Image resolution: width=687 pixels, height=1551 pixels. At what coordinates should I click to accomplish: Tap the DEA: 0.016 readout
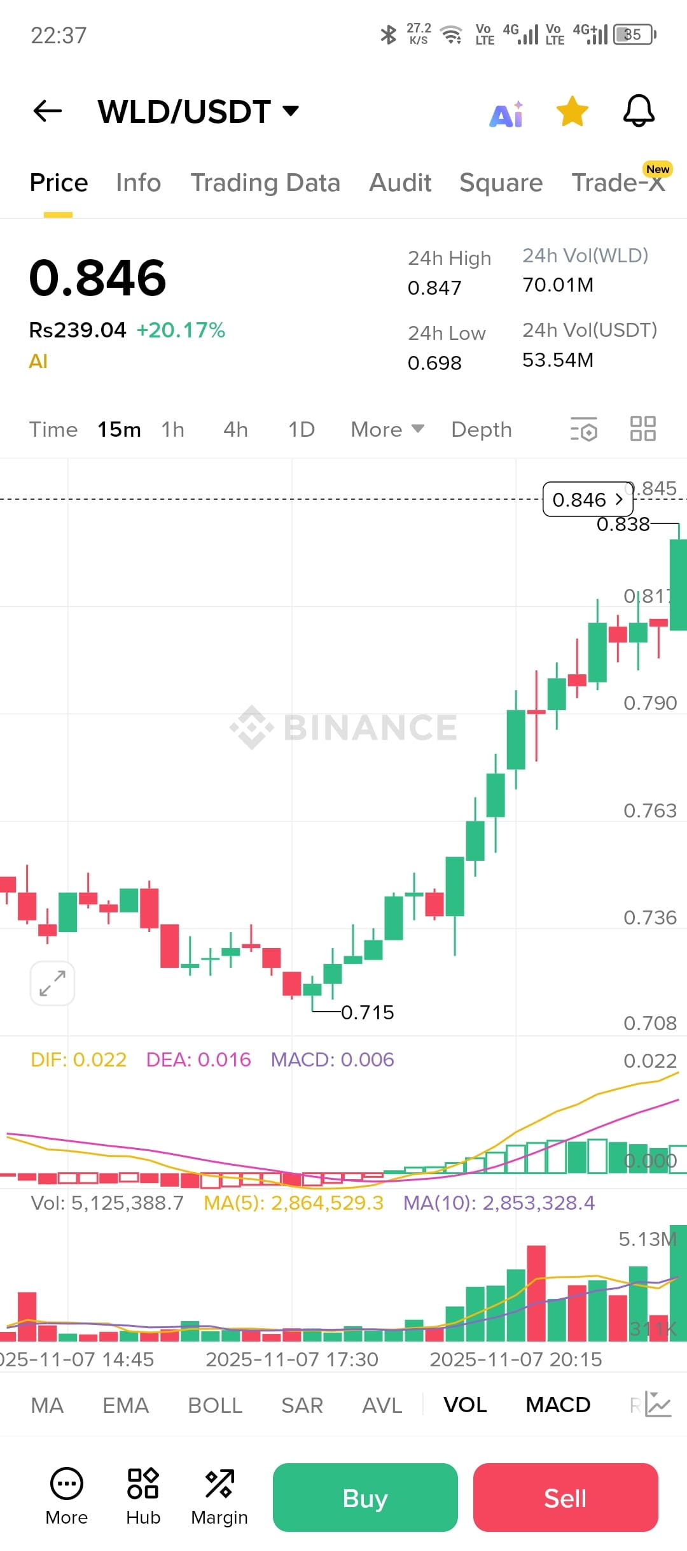point(198,1059)
